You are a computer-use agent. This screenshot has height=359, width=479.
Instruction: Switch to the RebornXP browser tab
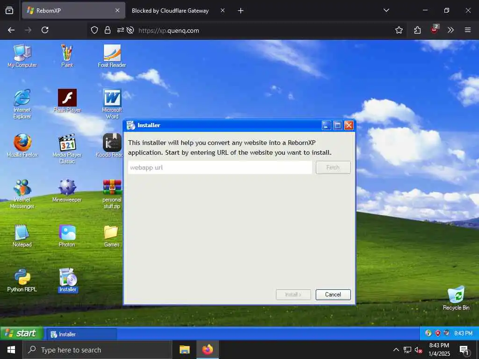click(73, 10)
